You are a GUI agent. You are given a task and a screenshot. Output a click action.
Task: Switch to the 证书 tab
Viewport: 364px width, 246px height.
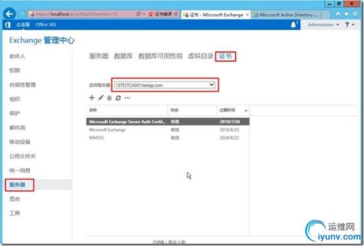tap(225, 56)
